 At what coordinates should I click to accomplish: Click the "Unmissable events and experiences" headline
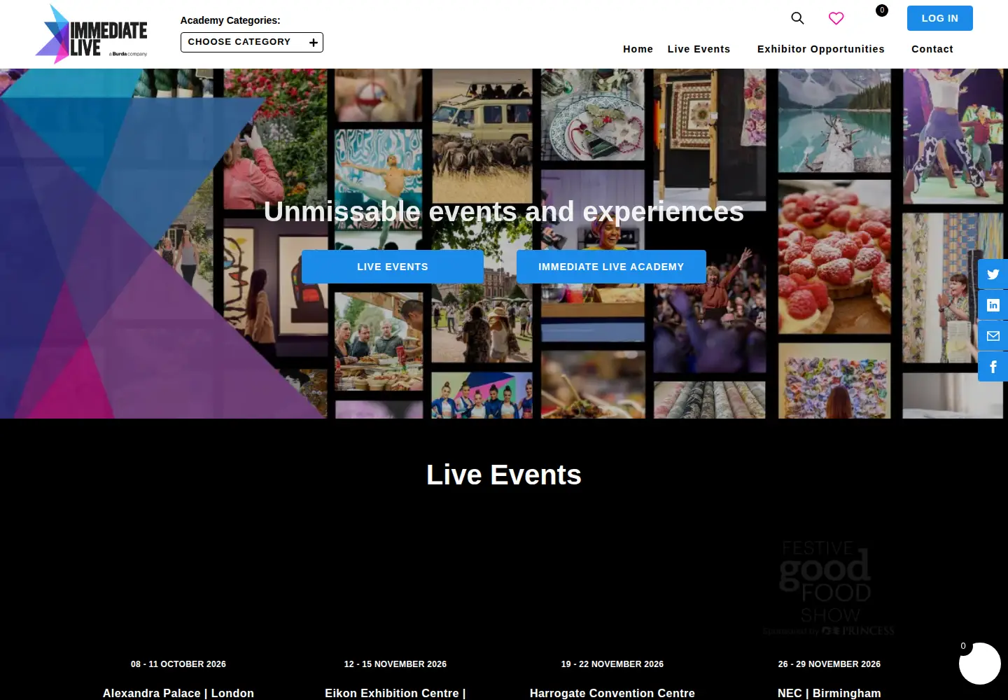point(504,211)
